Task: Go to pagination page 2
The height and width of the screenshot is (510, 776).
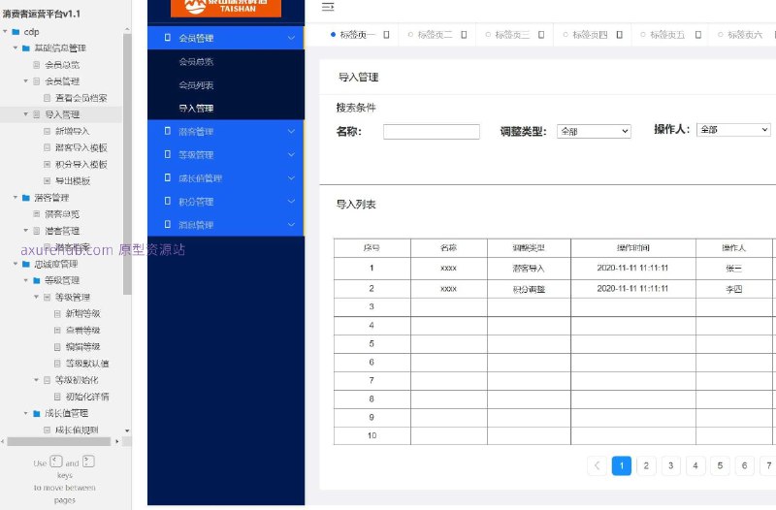Action: (646, 465)
